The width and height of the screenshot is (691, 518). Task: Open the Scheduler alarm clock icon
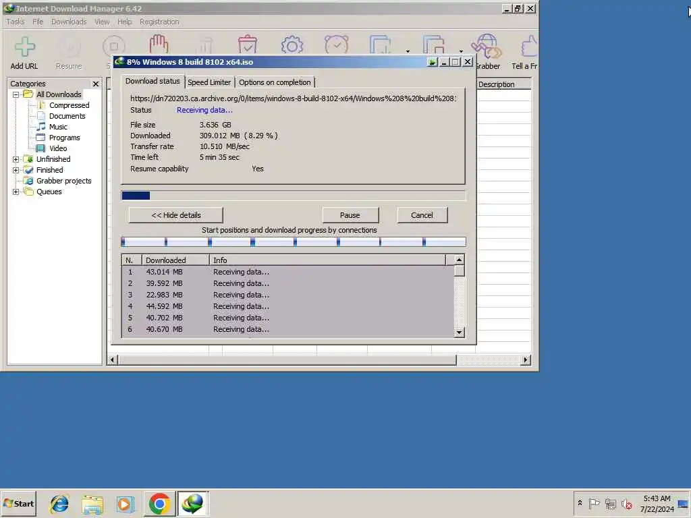pos(336,44)
